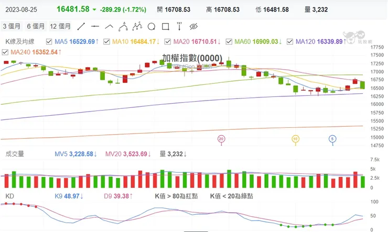Click the 14750 price axis label

point(377,145)
